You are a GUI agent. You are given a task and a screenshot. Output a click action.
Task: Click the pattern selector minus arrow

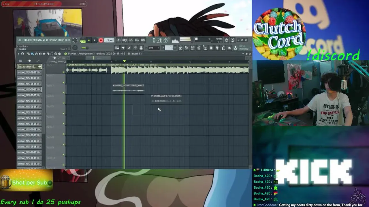[x=163, y=48]
